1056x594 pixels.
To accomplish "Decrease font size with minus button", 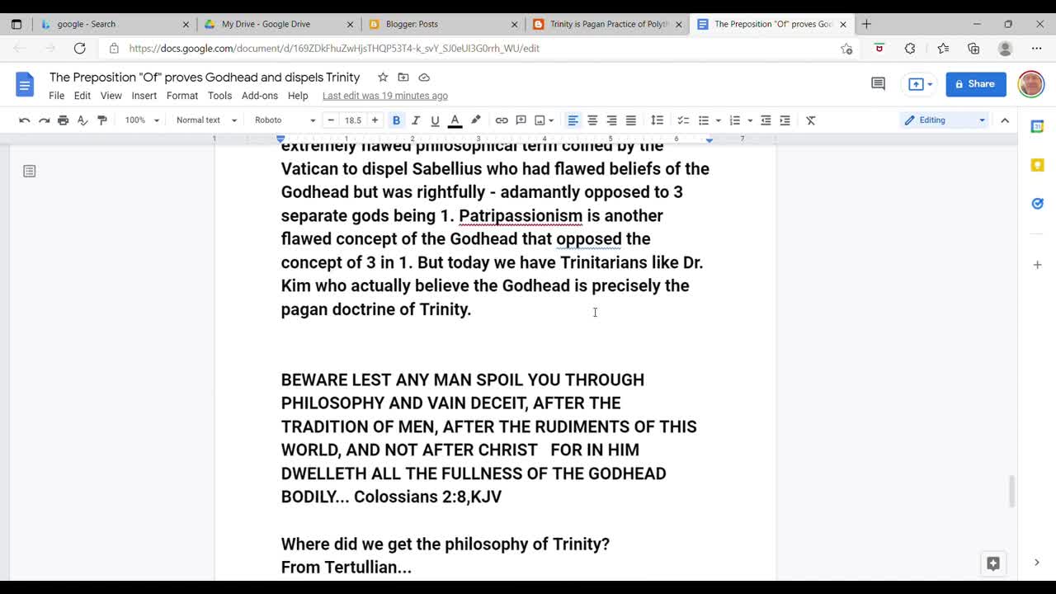I will [331, 120].
